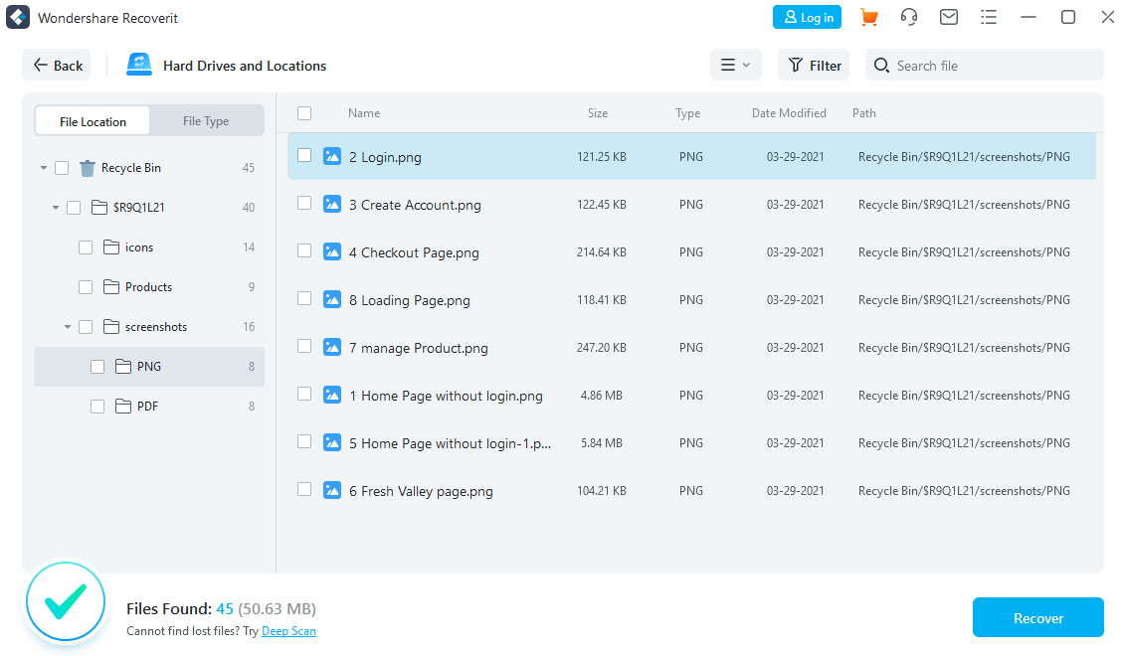The width and height of the screenshot is (1125, 656).
Task: Follow the Deep Scan link
Action: [288, 631]
